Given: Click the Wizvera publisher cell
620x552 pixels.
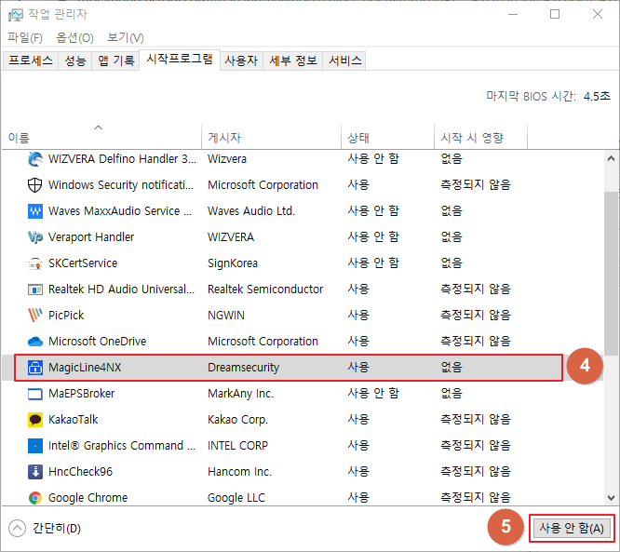Looking at the screenshot, I should click(x=227, y=159).
